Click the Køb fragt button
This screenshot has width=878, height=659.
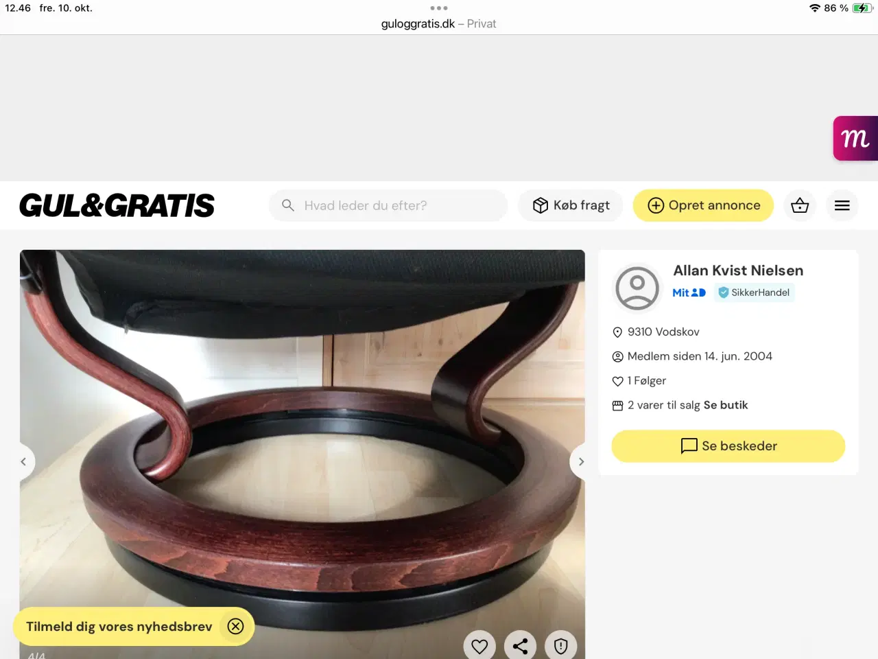click(x=571, y=205)
